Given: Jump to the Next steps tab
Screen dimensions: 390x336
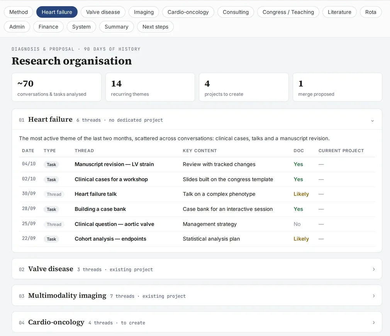Looking at the screenshot, I should 155,27.
